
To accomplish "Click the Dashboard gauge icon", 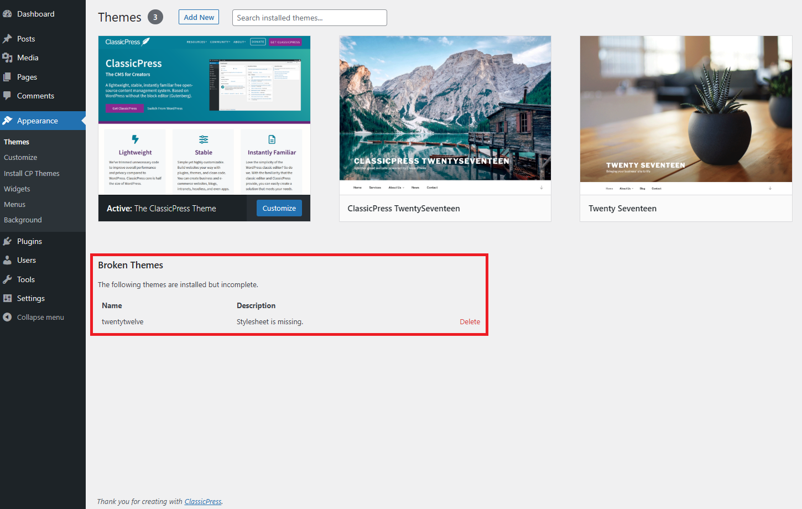I will pos(7,14).
